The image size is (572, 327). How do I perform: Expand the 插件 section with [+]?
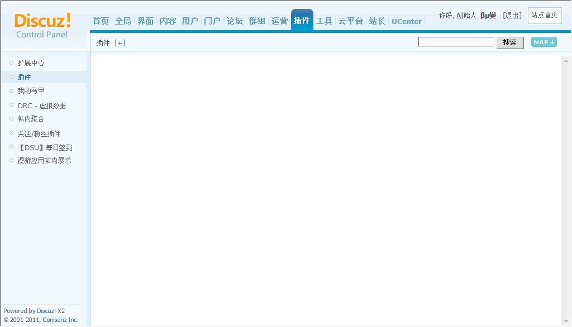click(120, 42)
